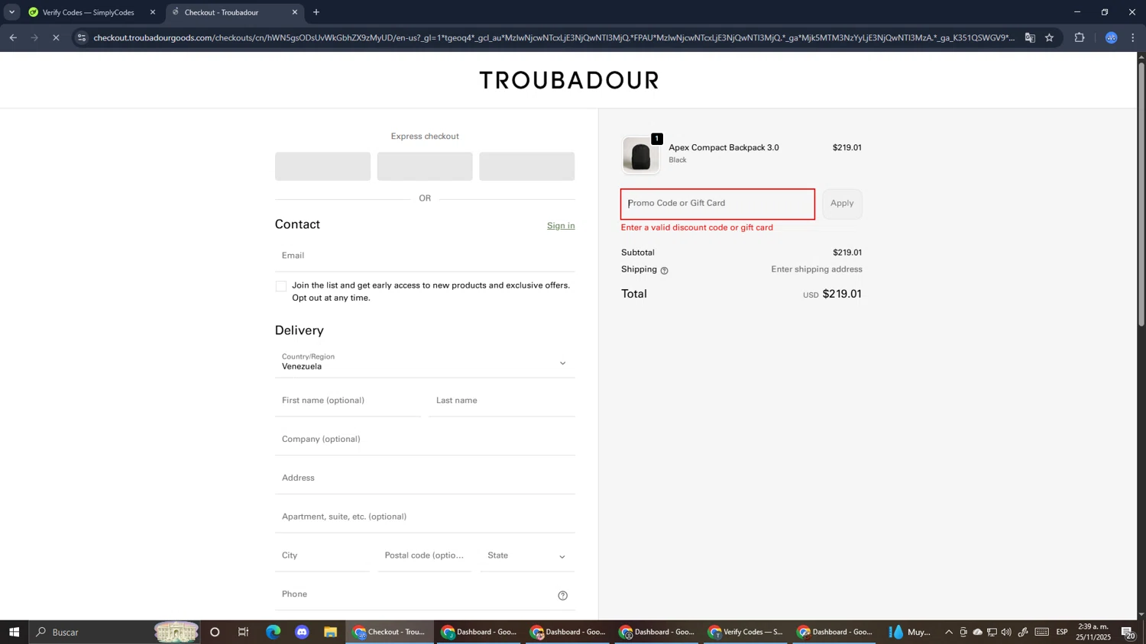Click the TROUBADOUR logo
This screenshot has height=644, width=1146.
click(569, 80)
